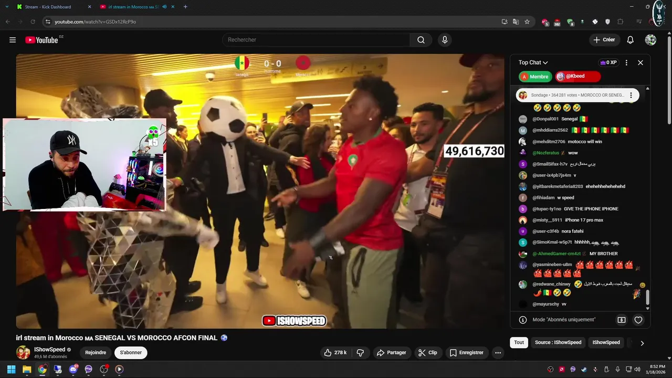Click install app icon in address bar

tap(505, 22)
